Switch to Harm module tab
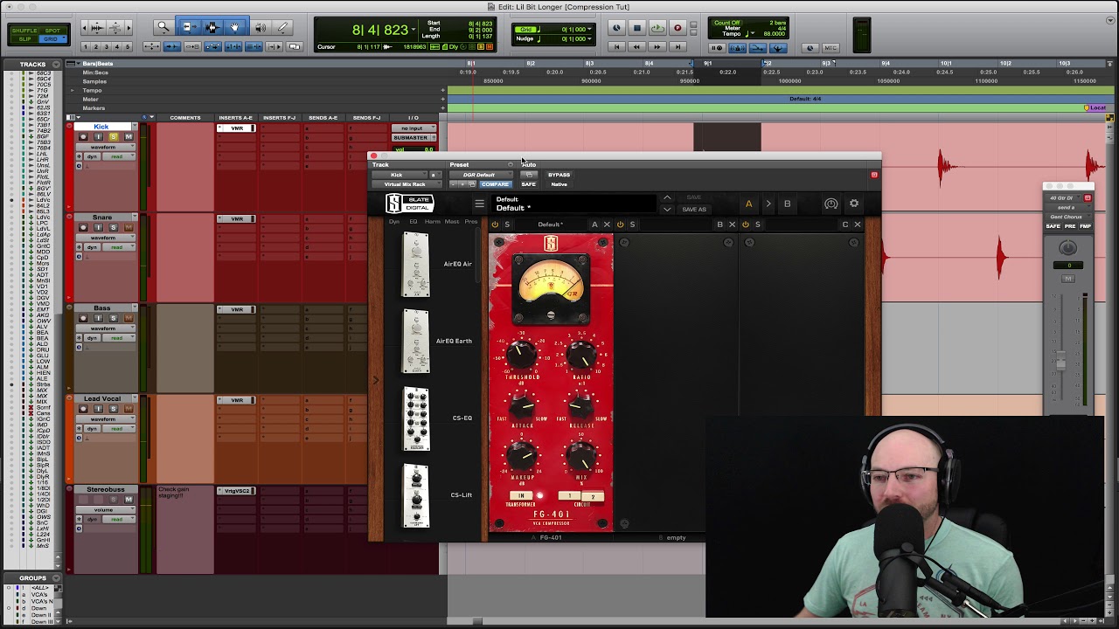The width and height of the screenshot is (1119, 629). [x=432, y=222]
